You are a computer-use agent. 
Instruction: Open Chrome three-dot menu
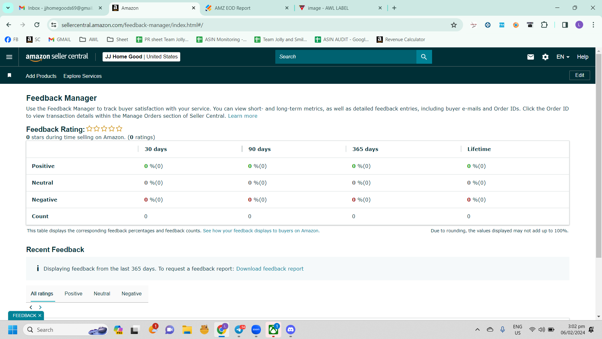tap(593, 25)
